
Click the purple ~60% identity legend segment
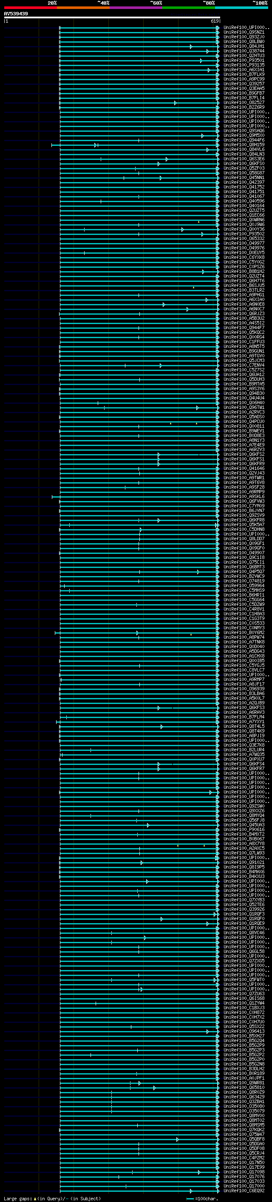136,8
